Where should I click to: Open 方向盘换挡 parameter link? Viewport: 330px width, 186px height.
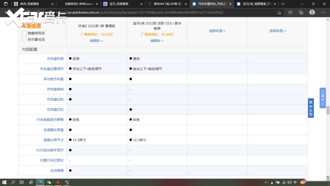pyautogui.click(x=55, y=89)
